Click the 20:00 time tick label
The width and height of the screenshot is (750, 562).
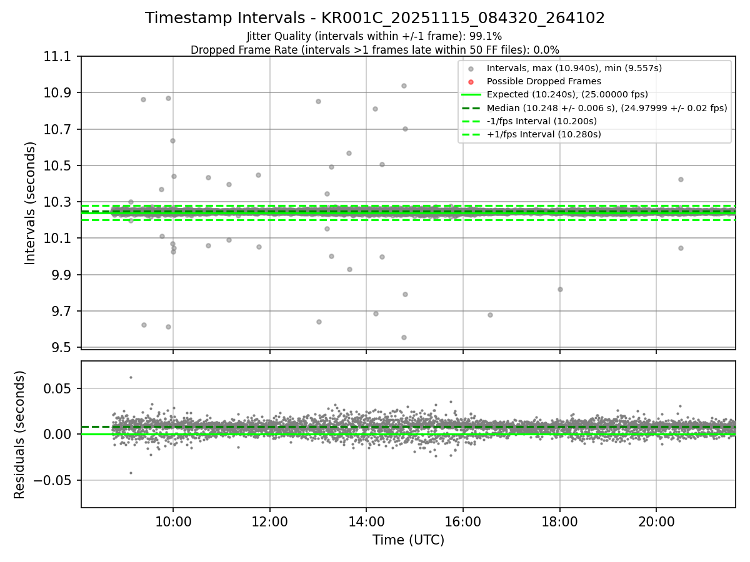click(x=656, y=521)
